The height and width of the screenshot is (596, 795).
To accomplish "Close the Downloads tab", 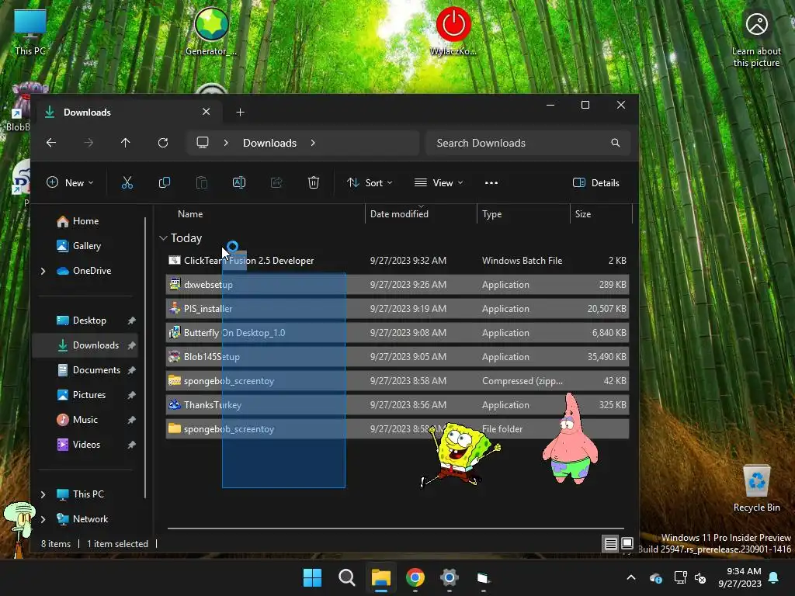I will 207,112.
